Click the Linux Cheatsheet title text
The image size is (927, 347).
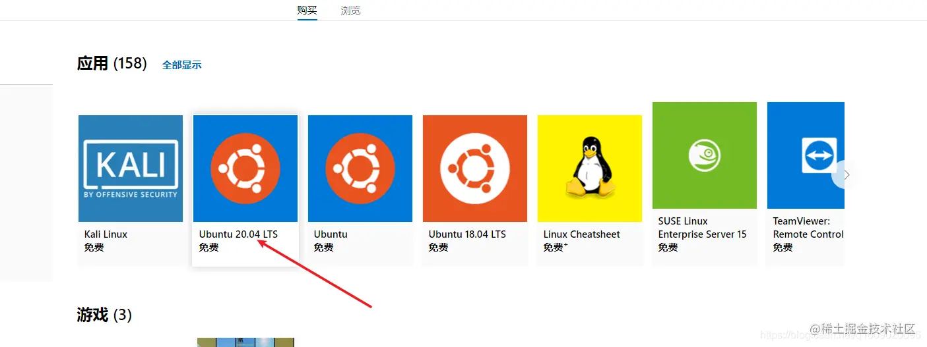tap(582, 234)
